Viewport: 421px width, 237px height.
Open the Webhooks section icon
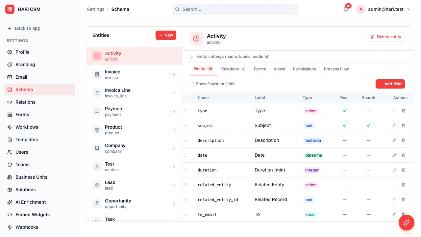click(x=9, y=227)
